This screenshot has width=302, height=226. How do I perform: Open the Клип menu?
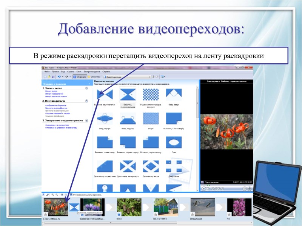point(79,72)
